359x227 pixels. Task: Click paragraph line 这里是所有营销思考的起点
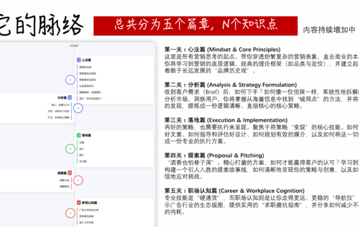coord(262,57)
